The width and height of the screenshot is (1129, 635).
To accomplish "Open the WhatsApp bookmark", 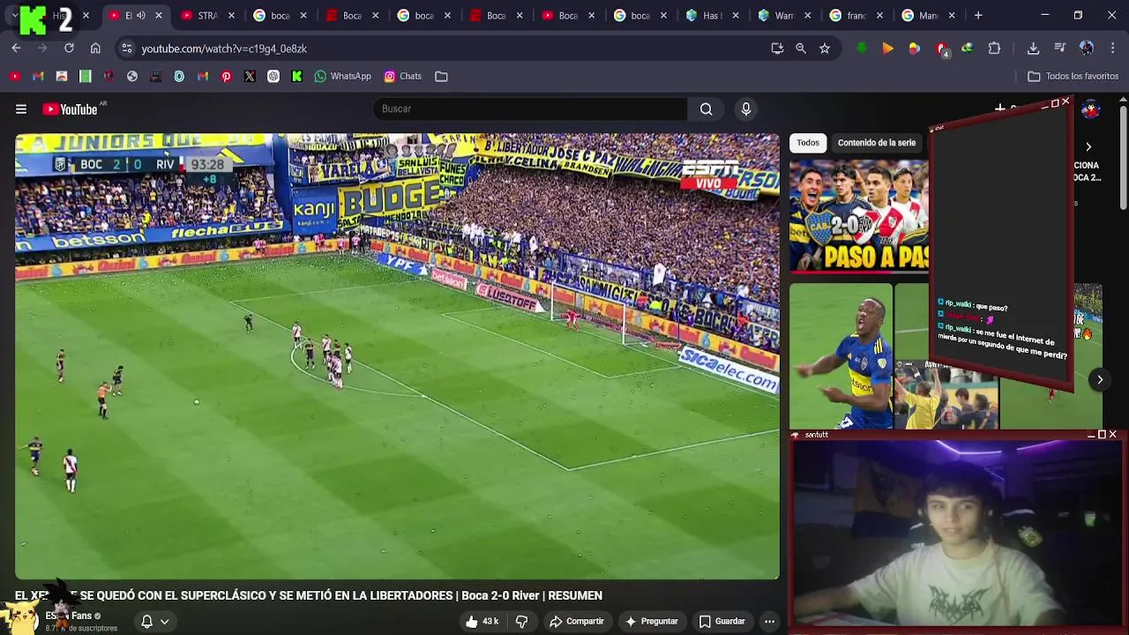I will click(x=342, y=77).
